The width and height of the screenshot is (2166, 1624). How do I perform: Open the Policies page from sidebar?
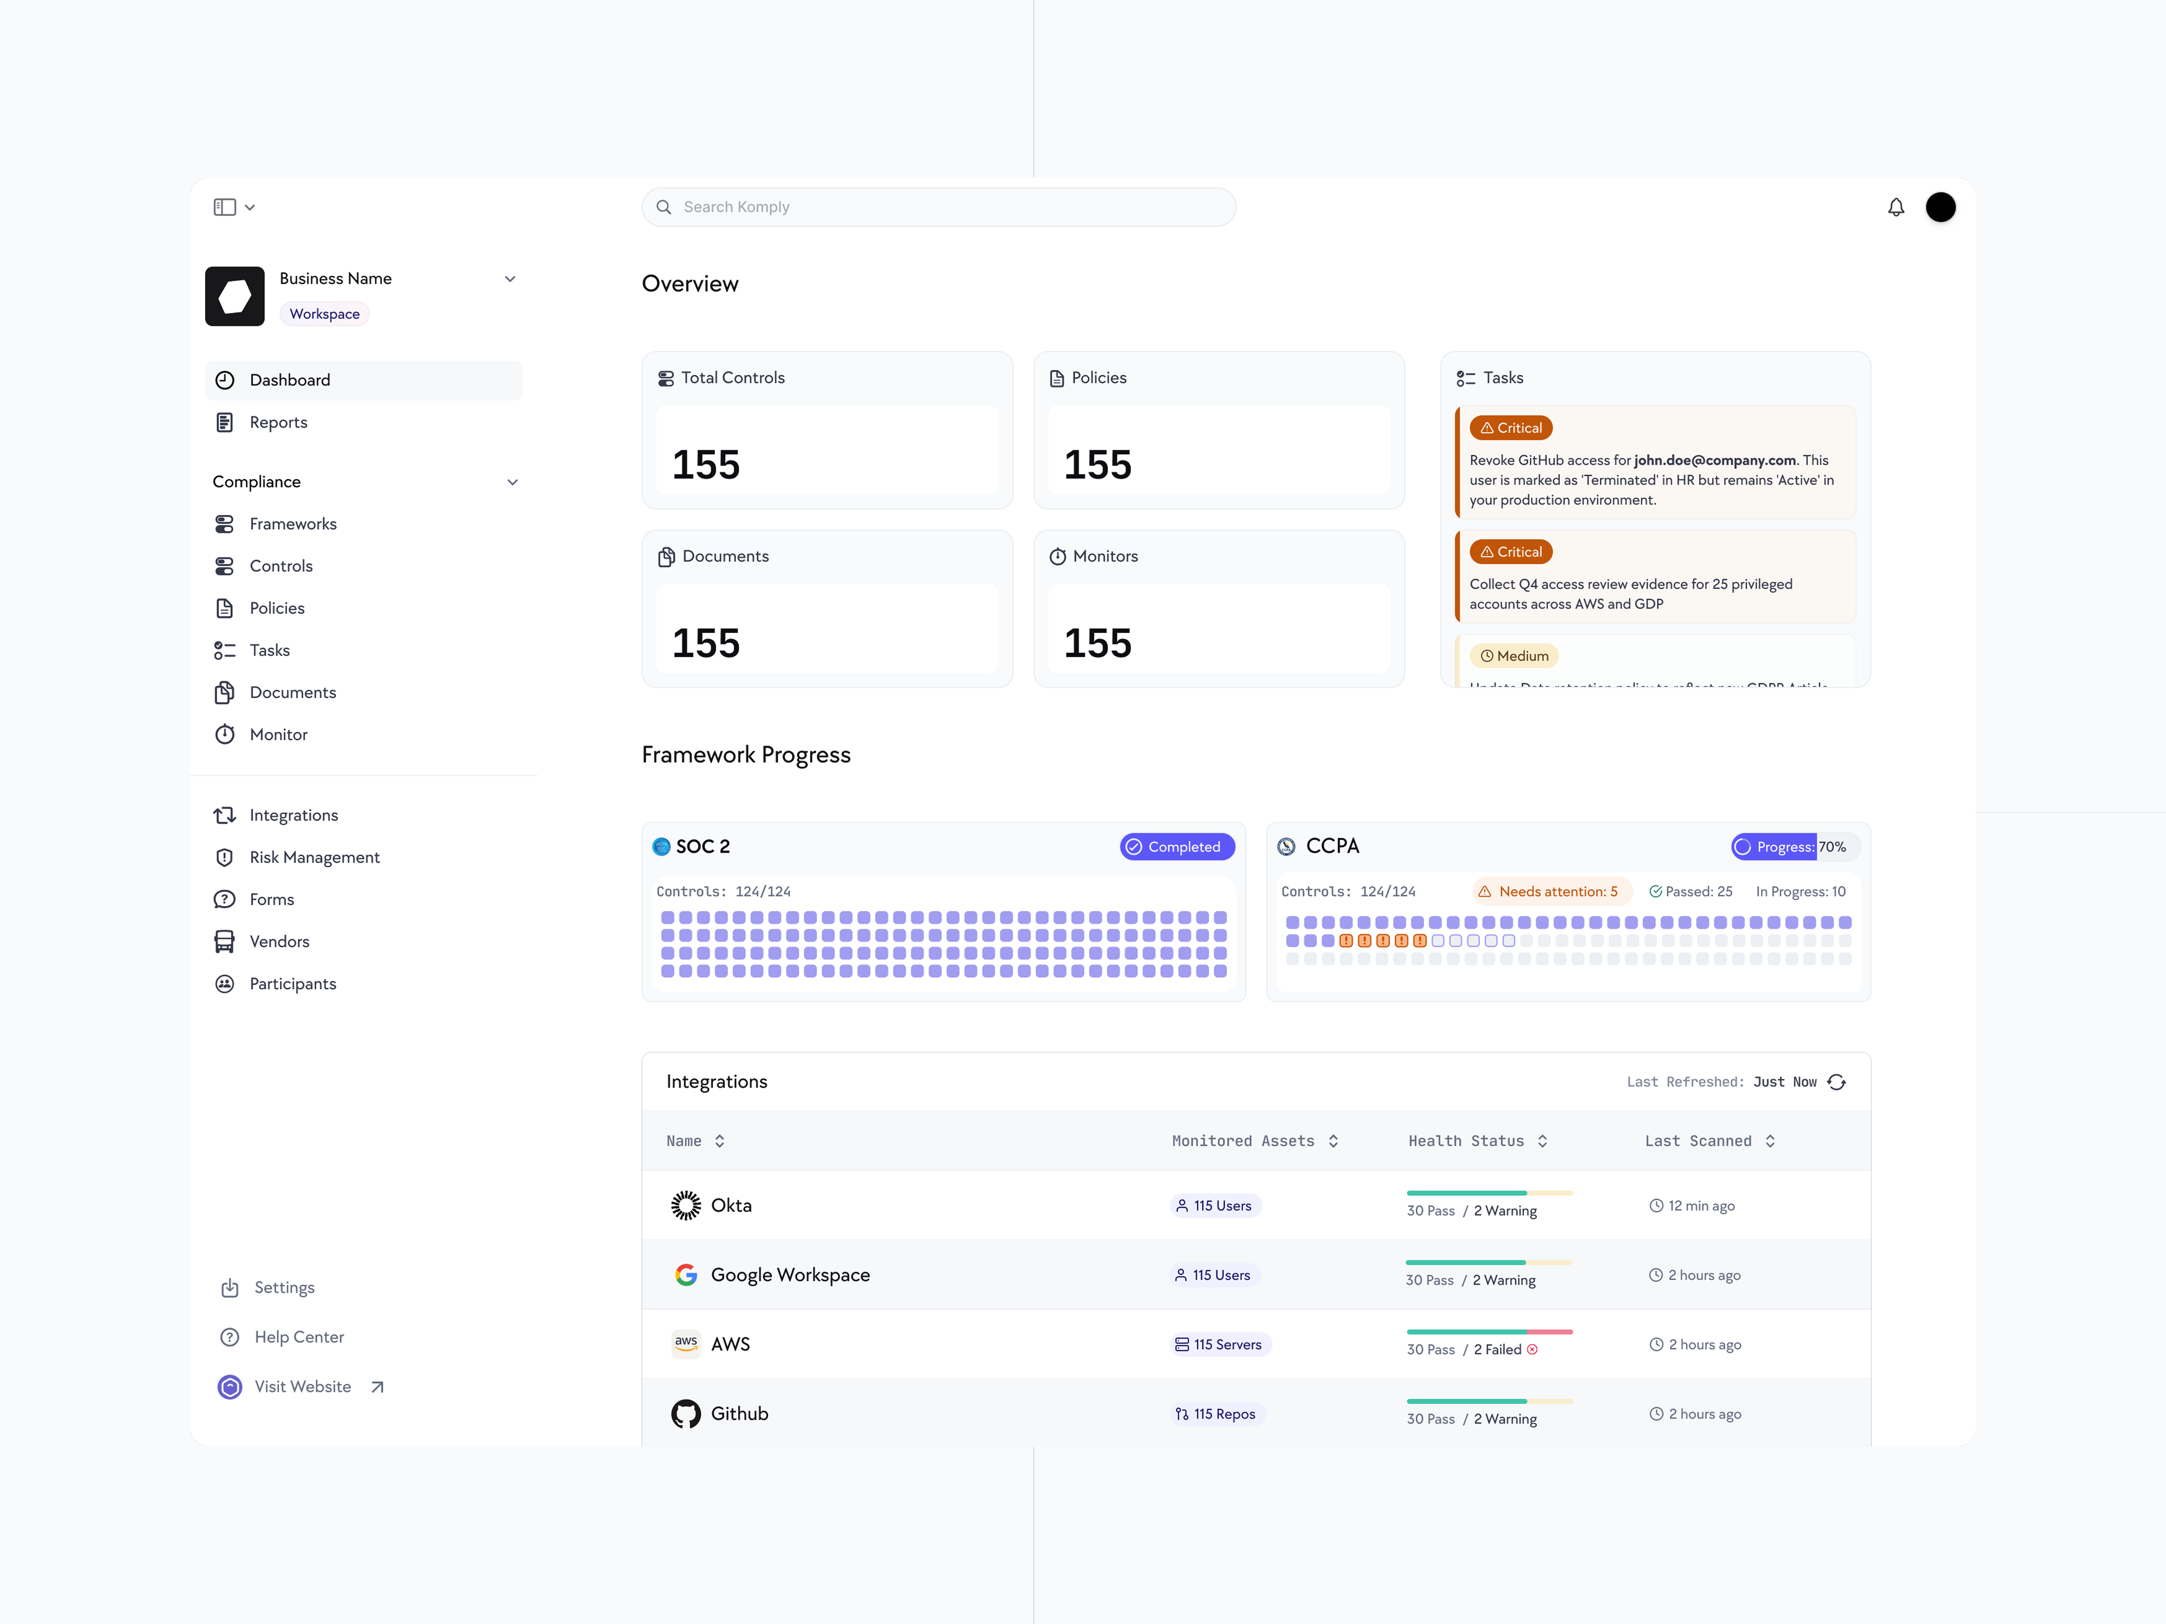(x=277, y=608)
